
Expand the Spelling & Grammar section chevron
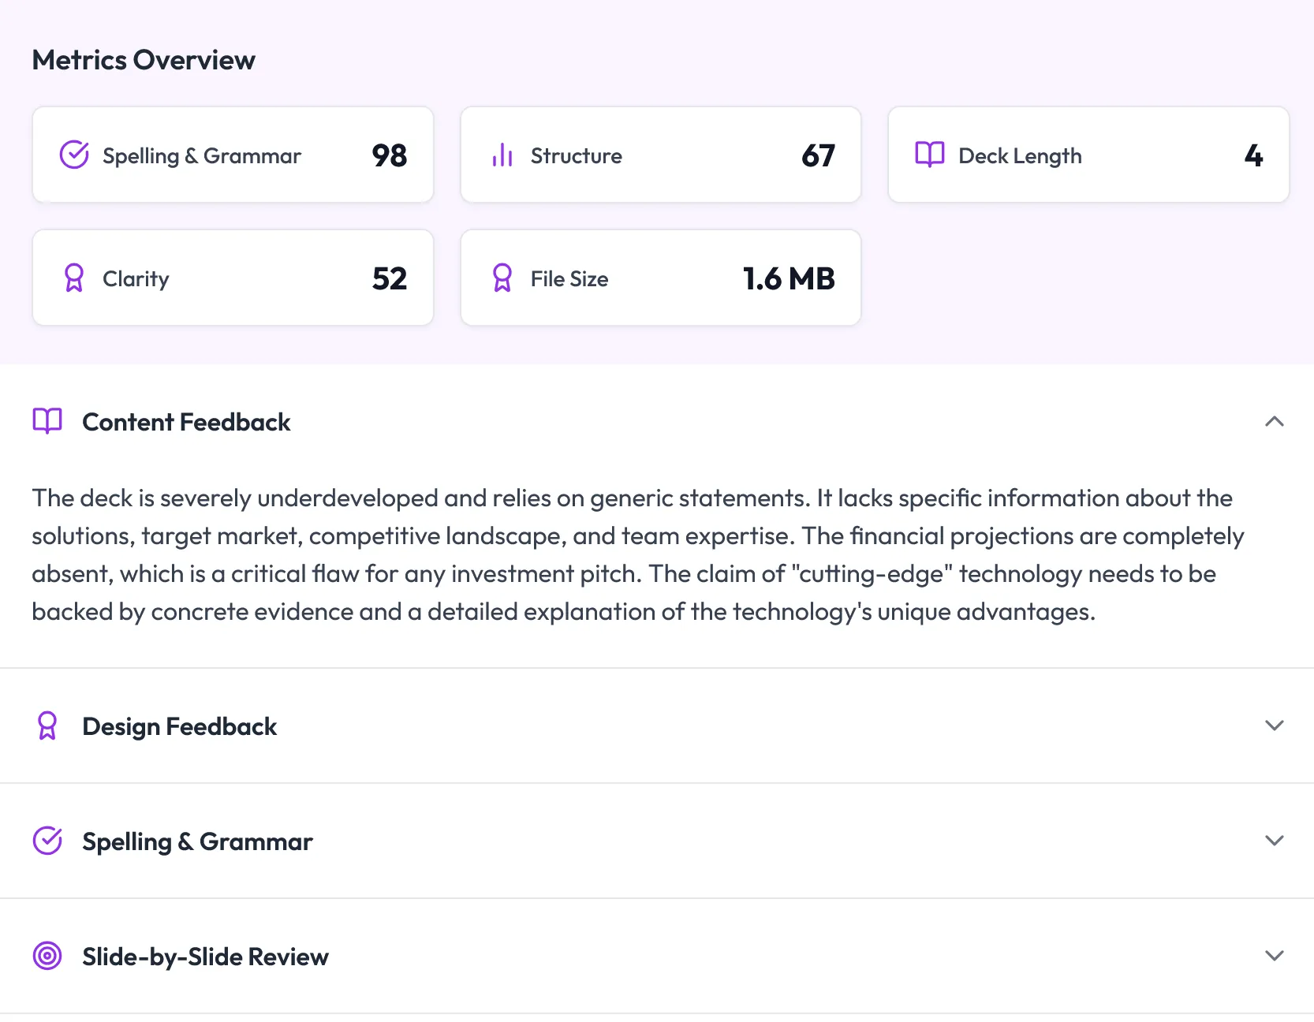[x=1275, y=841]
